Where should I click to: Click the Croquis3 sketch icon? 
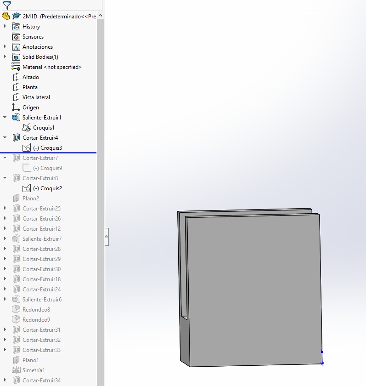[27, 148]
